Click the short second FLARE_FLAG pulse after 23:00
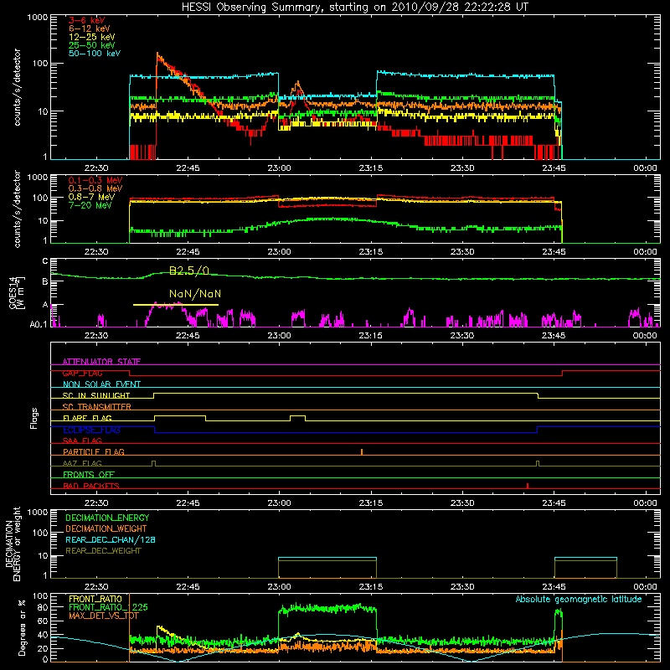 298,418
